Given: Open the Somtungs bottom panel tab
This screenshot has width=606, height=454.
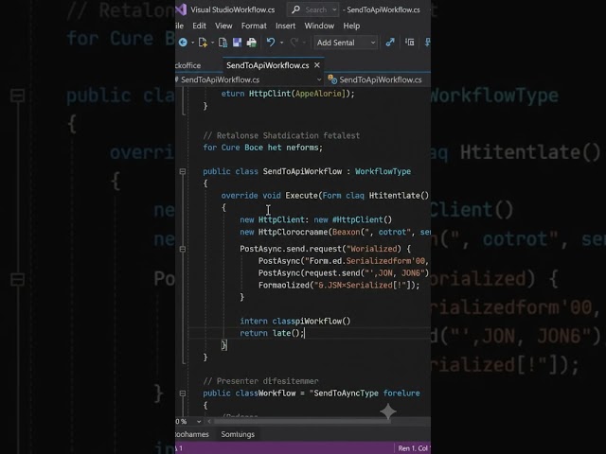Looking at the screenshot, I should [238, 434].
